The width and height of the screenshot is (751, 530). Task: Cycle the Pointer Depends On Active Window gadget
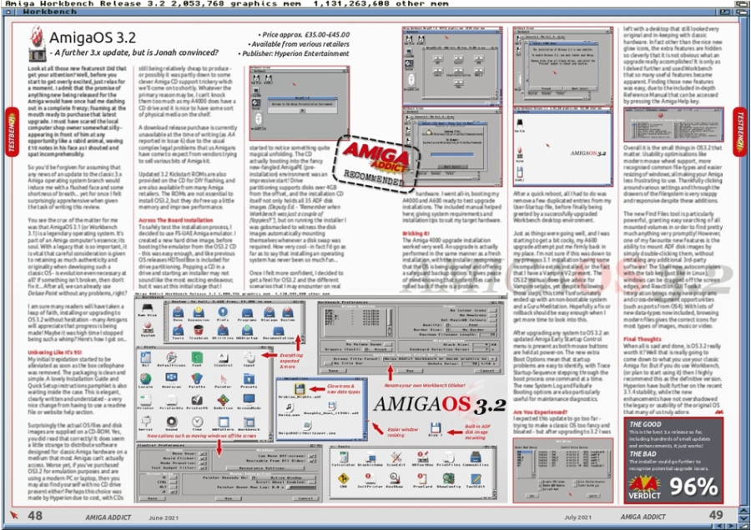pos(284,477)
